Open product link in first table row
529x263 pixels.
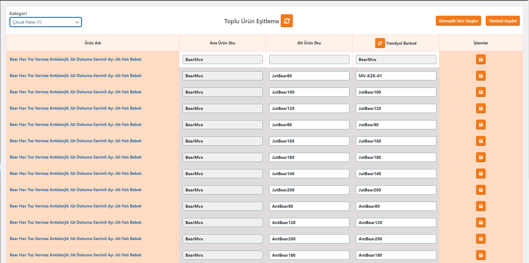(x=76, y=59)
